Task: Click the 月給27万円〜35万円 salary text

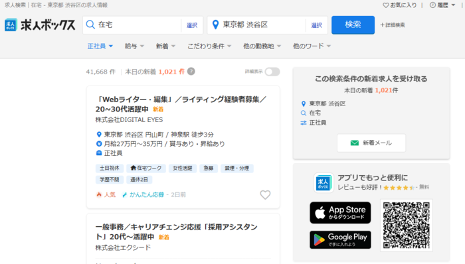Action: click(x=133, y=144)
